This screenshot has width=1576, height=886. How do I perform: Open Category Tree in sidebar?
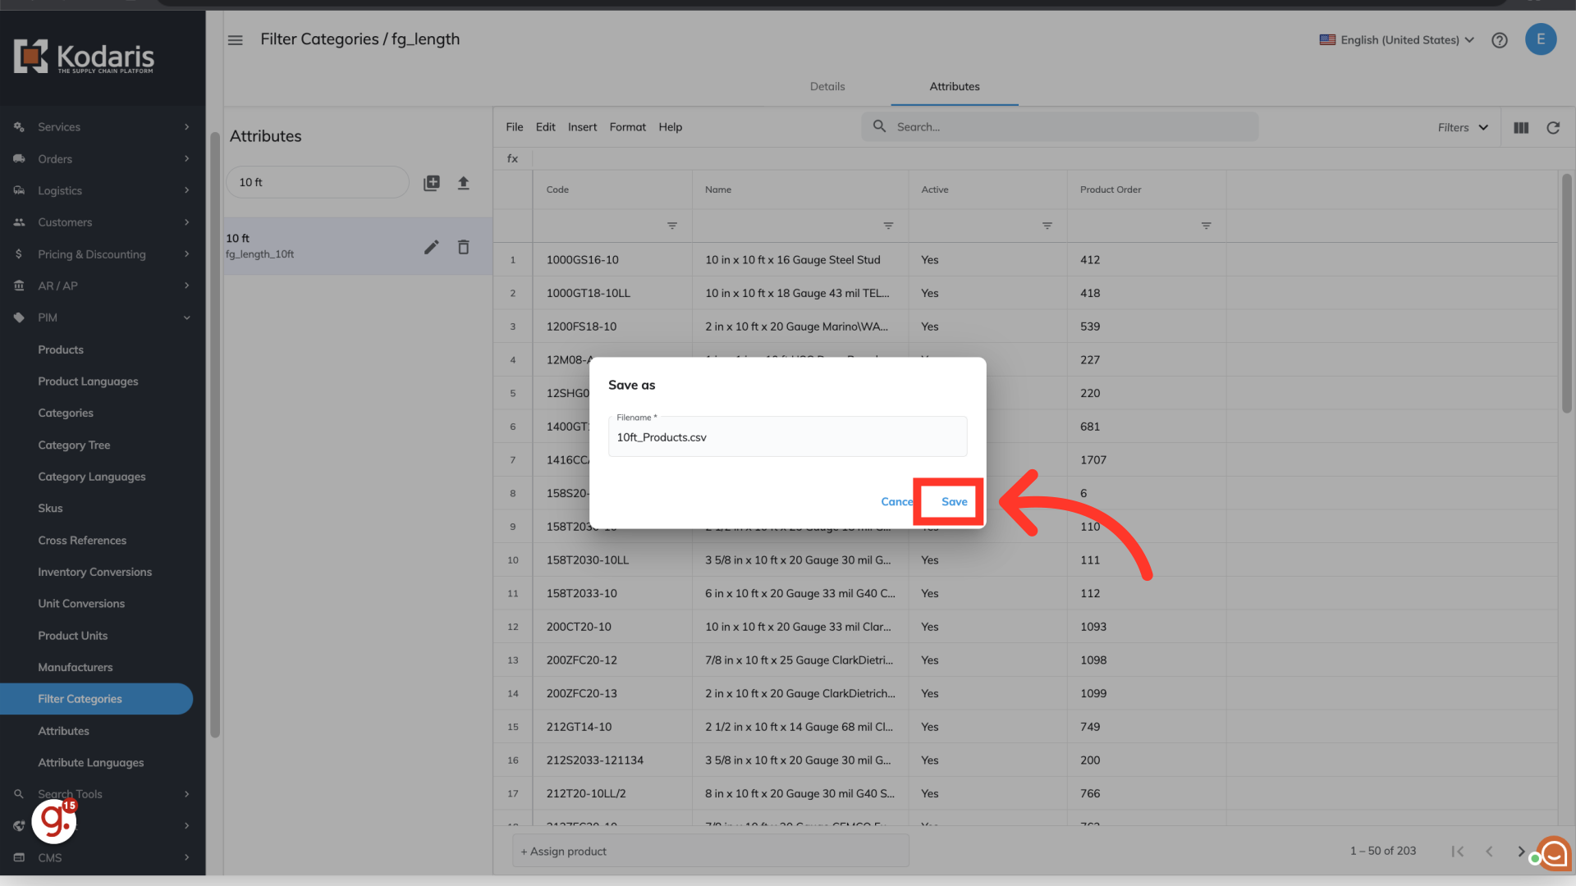[74, 445]
